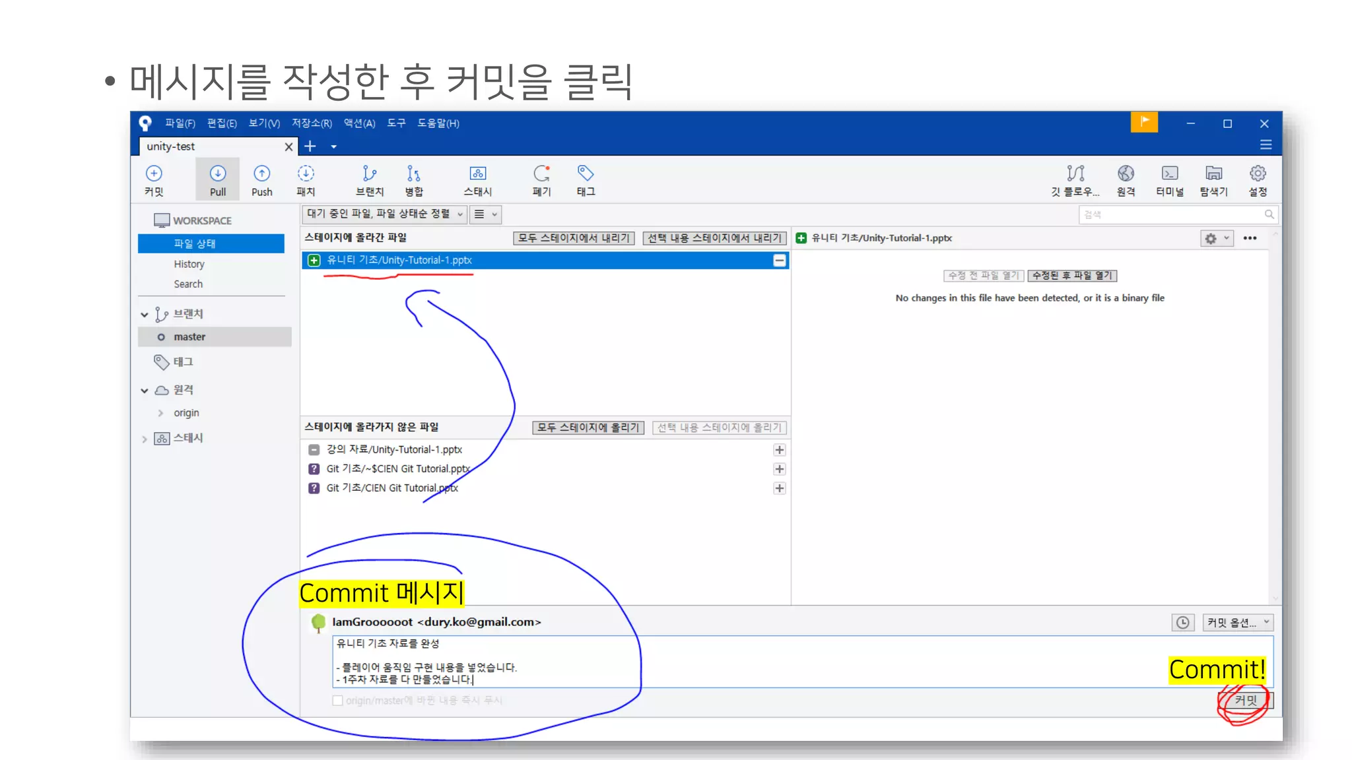This screenshot has width=1352, height=760.
Task: Select the master branch
Action: click(x=215, y=337)
